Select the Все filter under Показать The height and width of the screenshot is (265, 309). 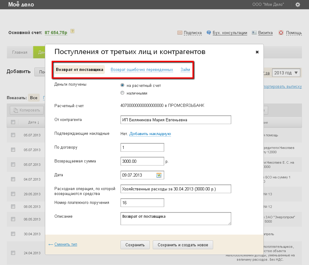point(34,98)
